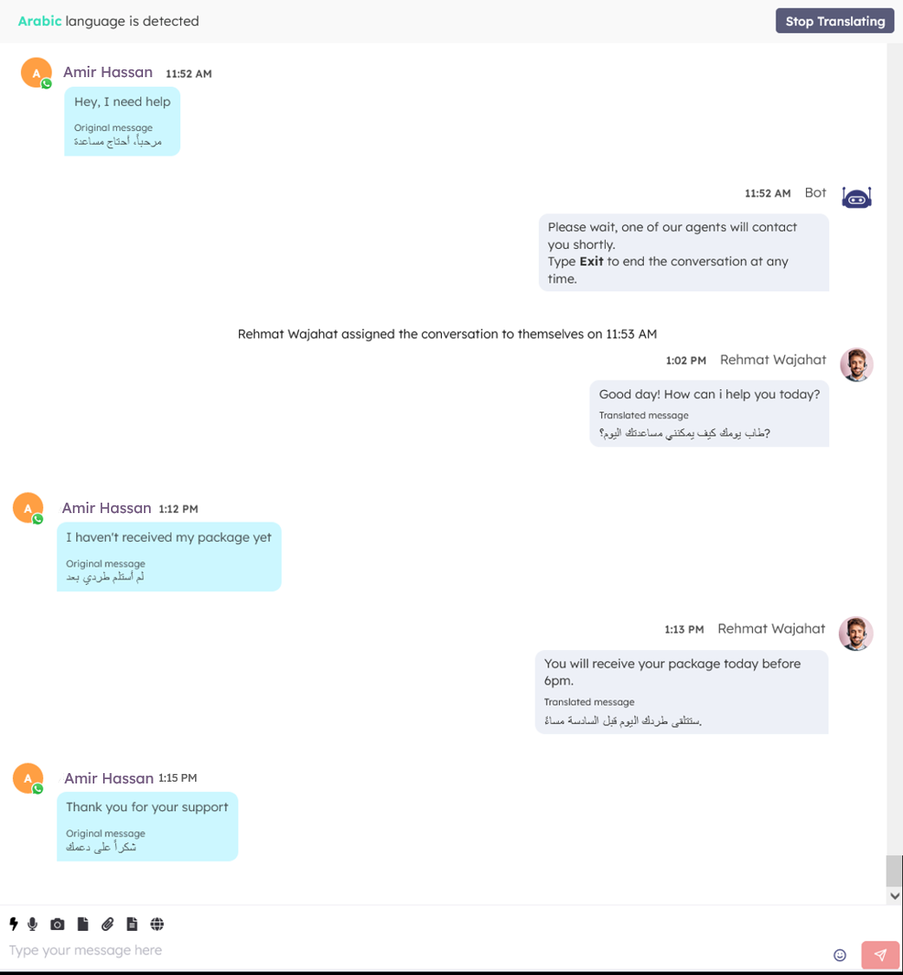This screenshot has height=975, width=903.
Task: Click the blank document file icon
Action: point(83,924)
